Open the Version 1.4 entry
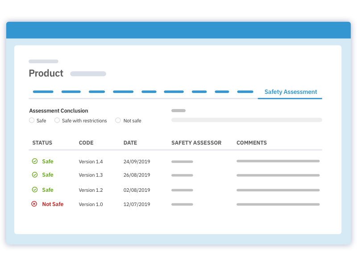This screenshot has width=357, height=267. tap(91, 162)
